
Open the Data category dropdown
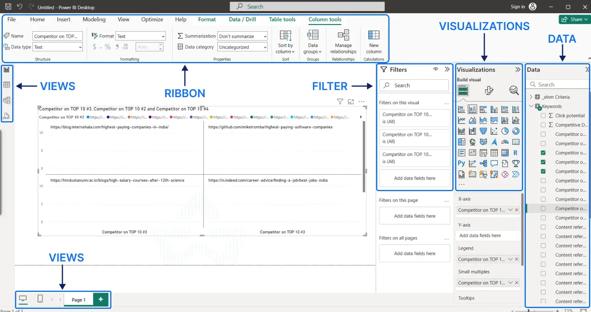(265, 47)
